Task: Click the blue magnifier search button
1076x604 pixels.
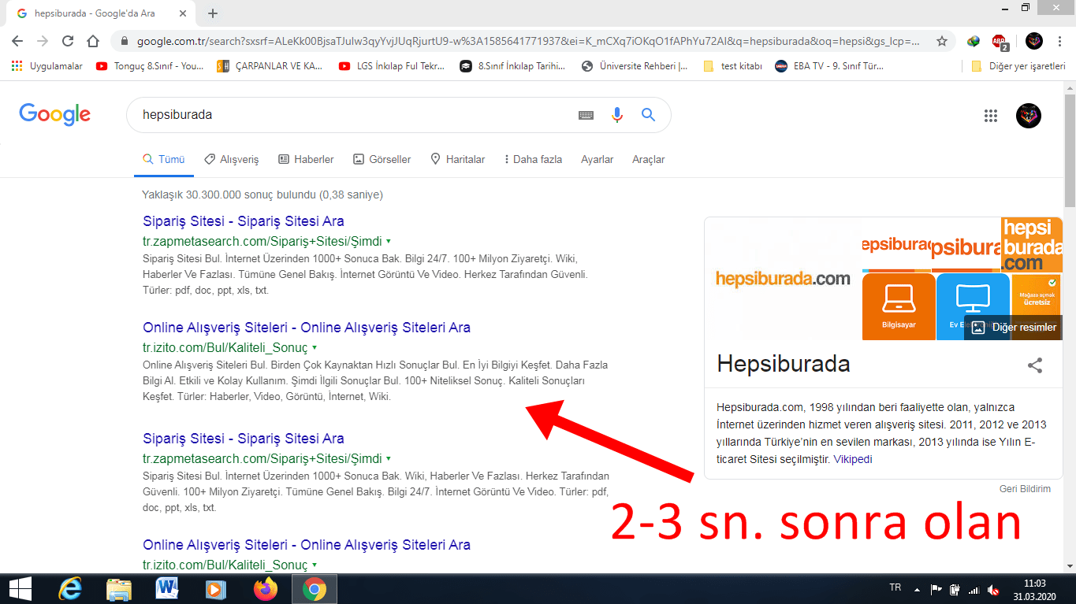Action: tap(648, 115)
